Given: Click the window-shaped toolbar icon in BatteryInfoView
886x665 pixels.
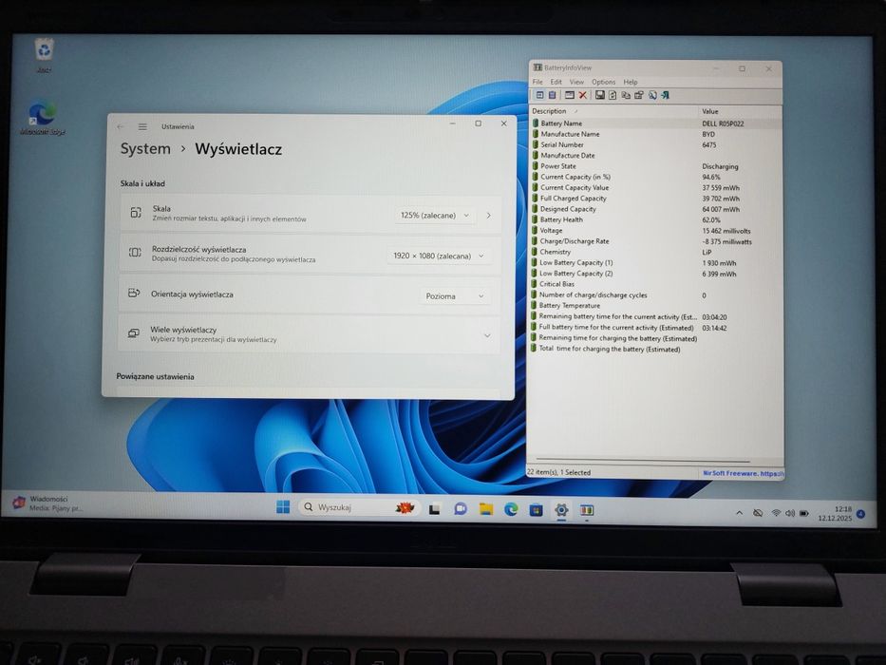Looking at the screenshot, I should (x=570, y=95).
